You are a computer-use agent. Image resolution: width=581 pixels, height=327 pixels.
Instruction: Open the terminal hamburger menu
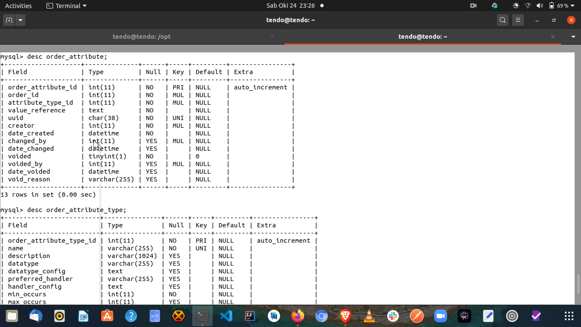pos(518,20)
